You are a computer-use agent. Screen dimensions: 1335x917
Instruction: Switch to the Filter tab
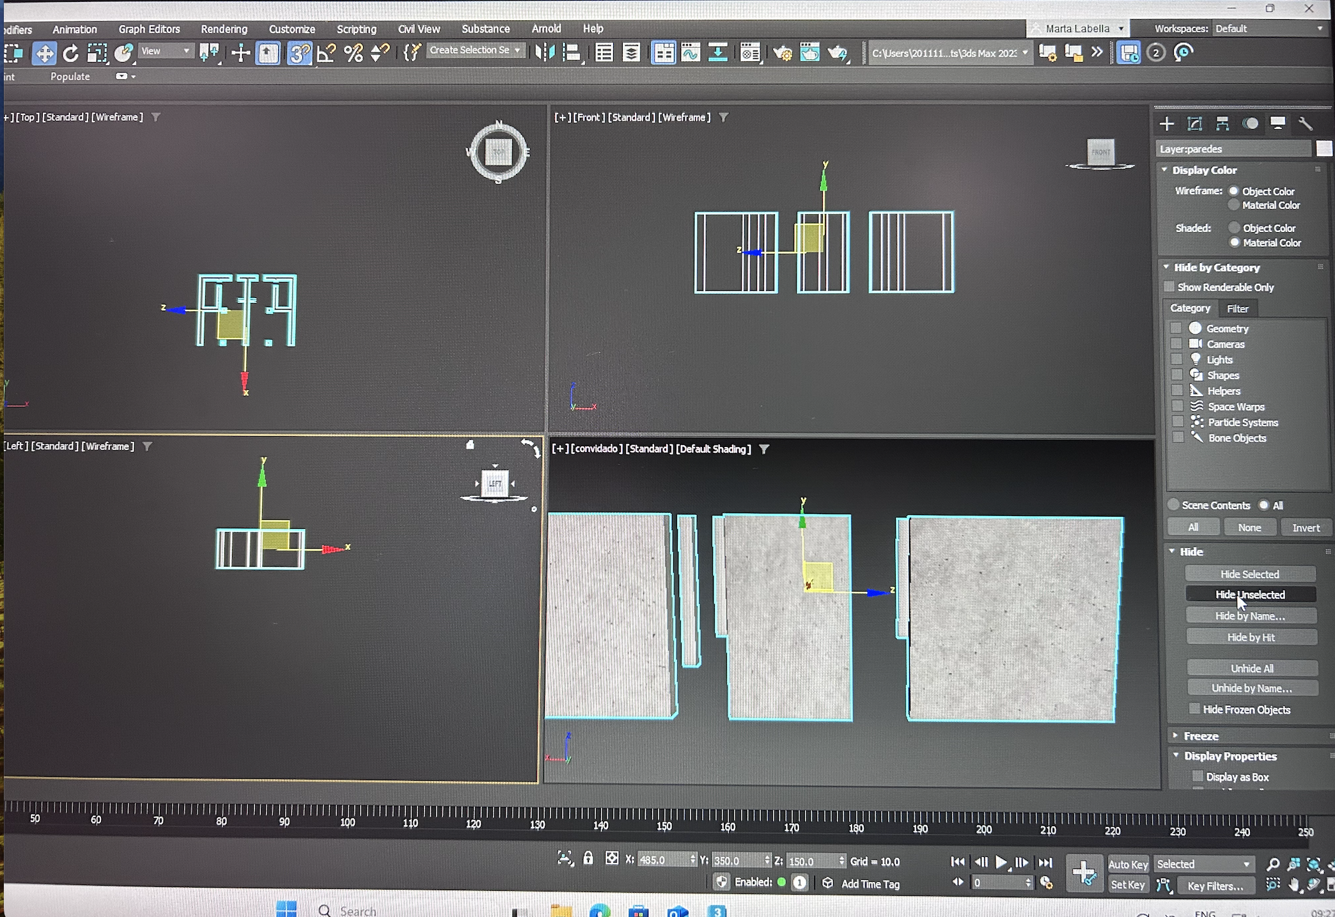point(1237,309)
